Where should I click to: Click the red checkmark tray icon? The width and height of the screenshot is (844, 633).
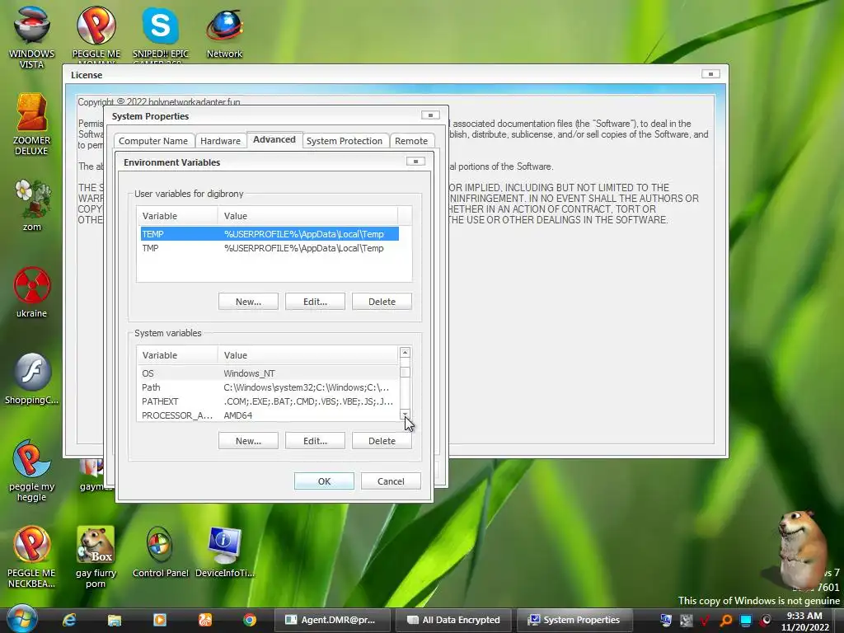[706, 621]
